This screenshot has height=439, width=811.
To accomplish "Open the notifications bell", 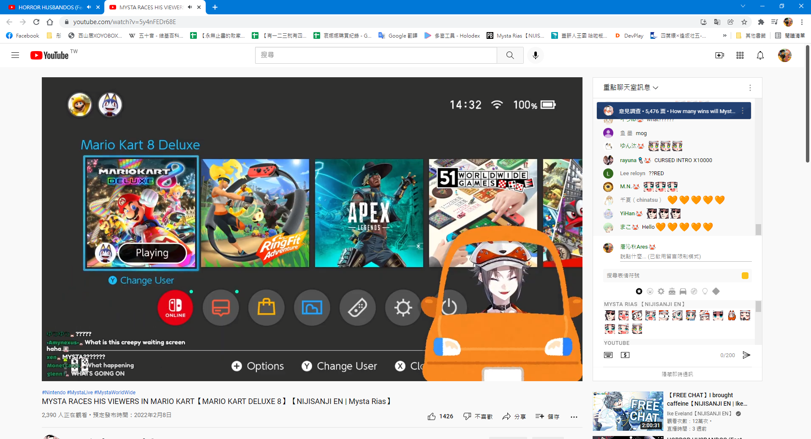I will [x=760, y=55].
